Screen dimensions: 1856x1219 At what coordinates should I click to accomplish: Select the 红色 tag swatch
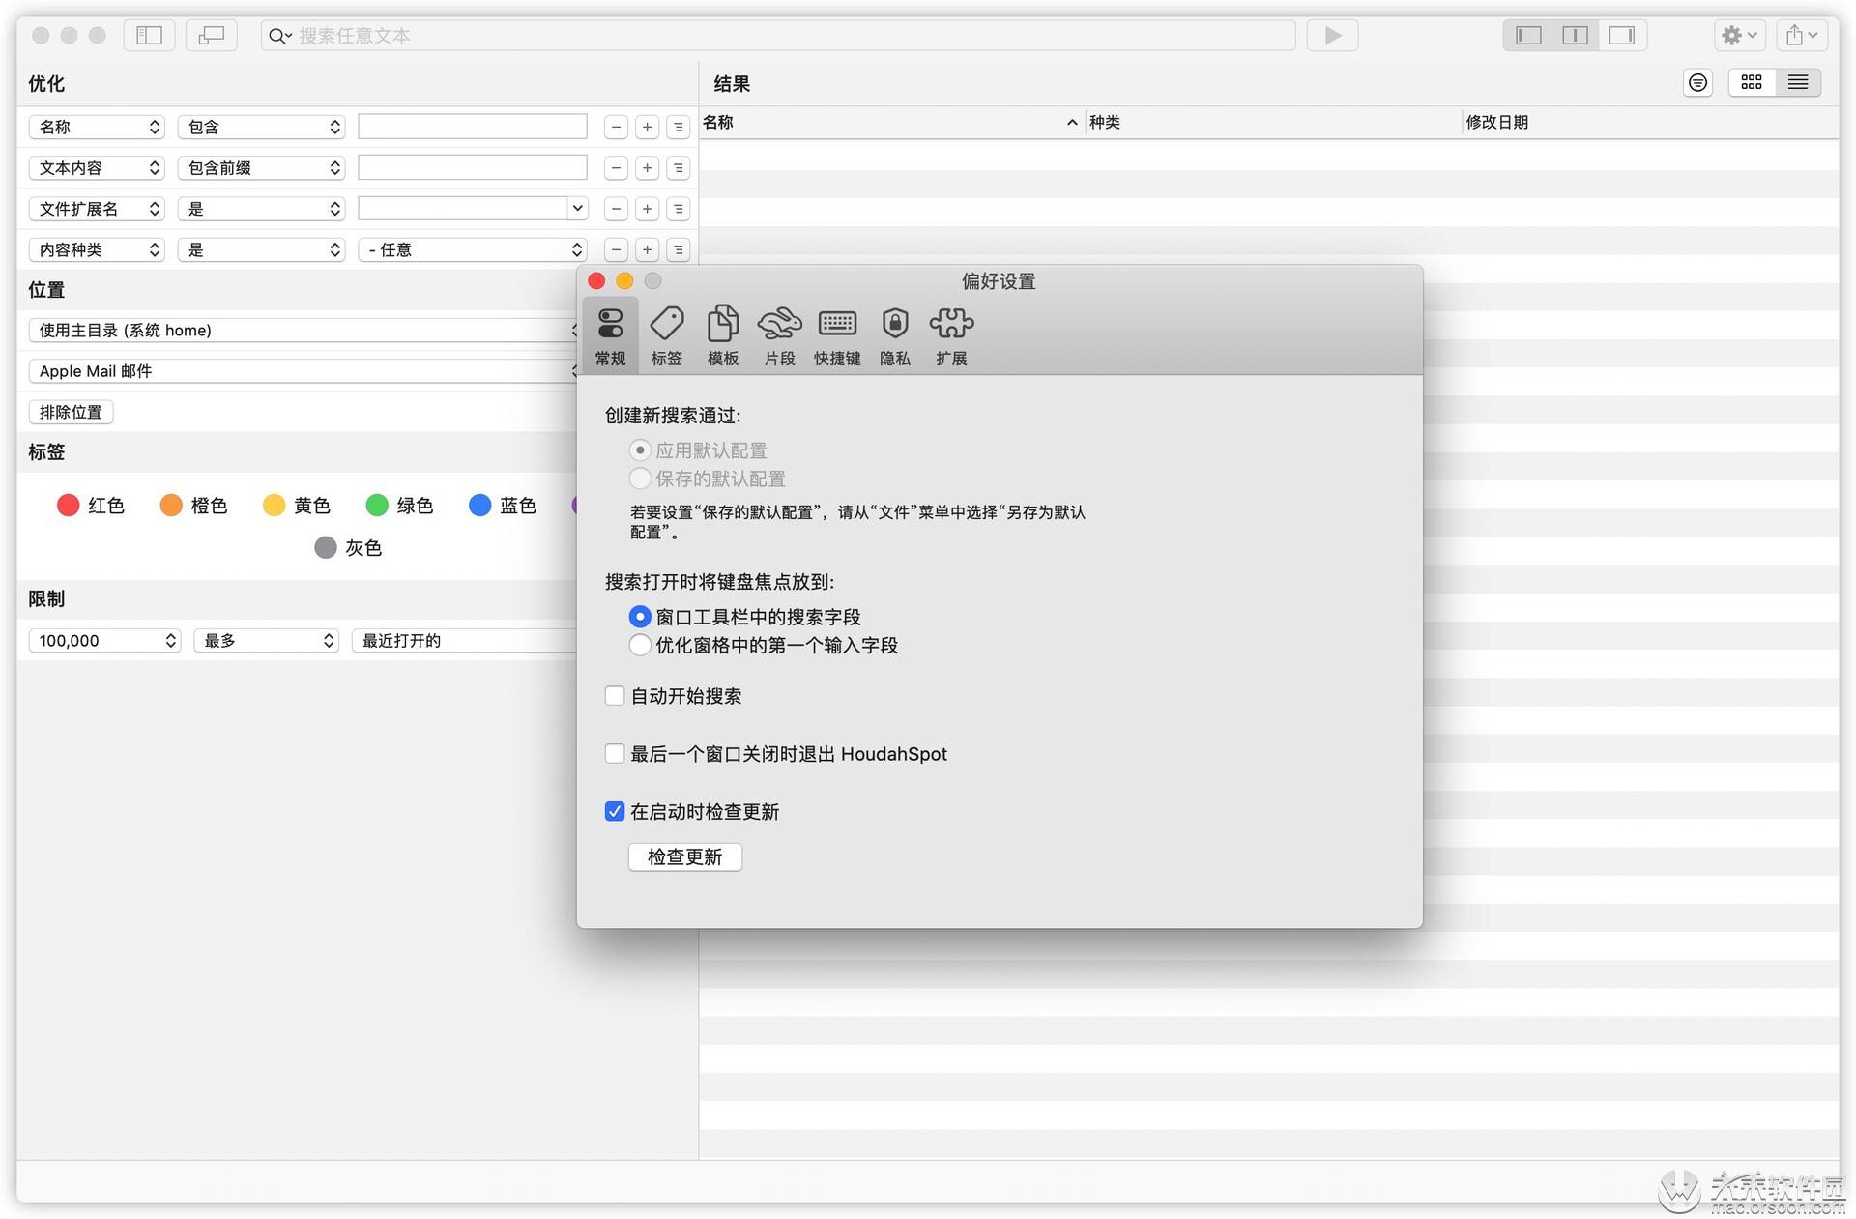coord(68,506)
